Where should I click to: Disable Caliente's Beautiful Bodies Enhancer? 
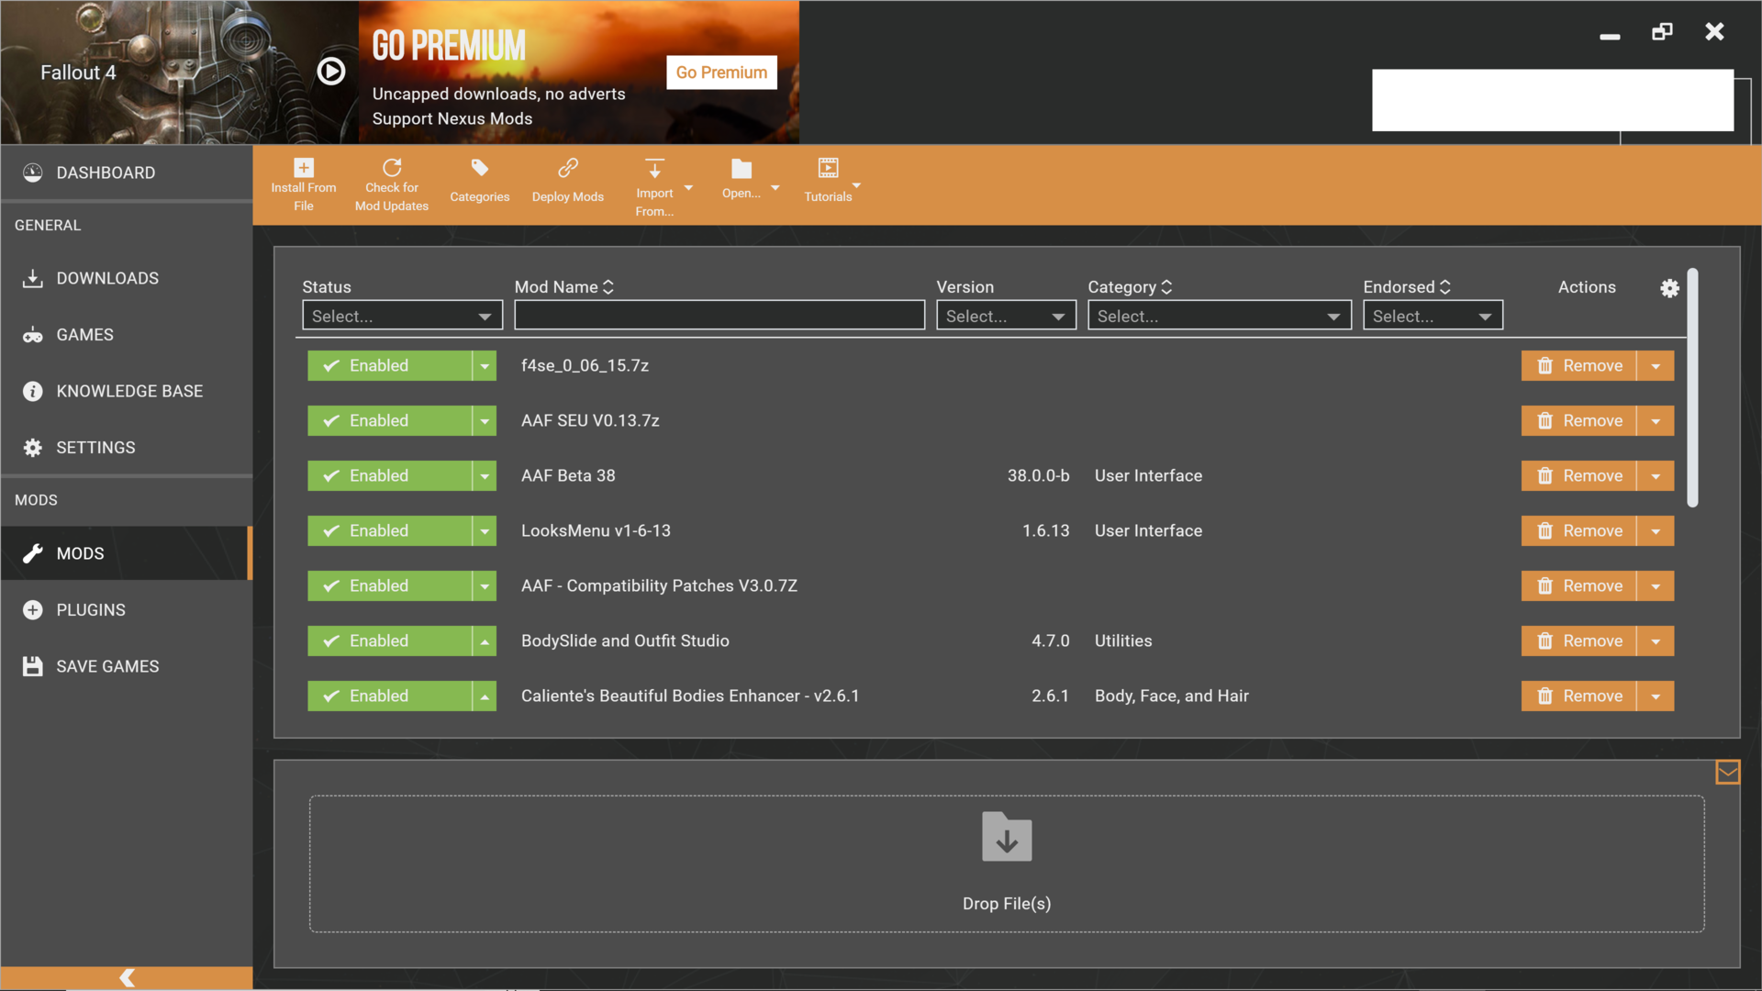point(389,696)
